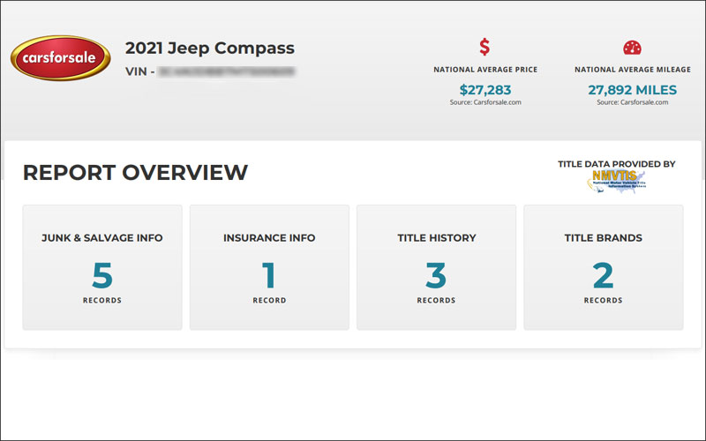706x441 pixels.
Task: Click the Report Overview heading
Action: [x=136, y=172]
